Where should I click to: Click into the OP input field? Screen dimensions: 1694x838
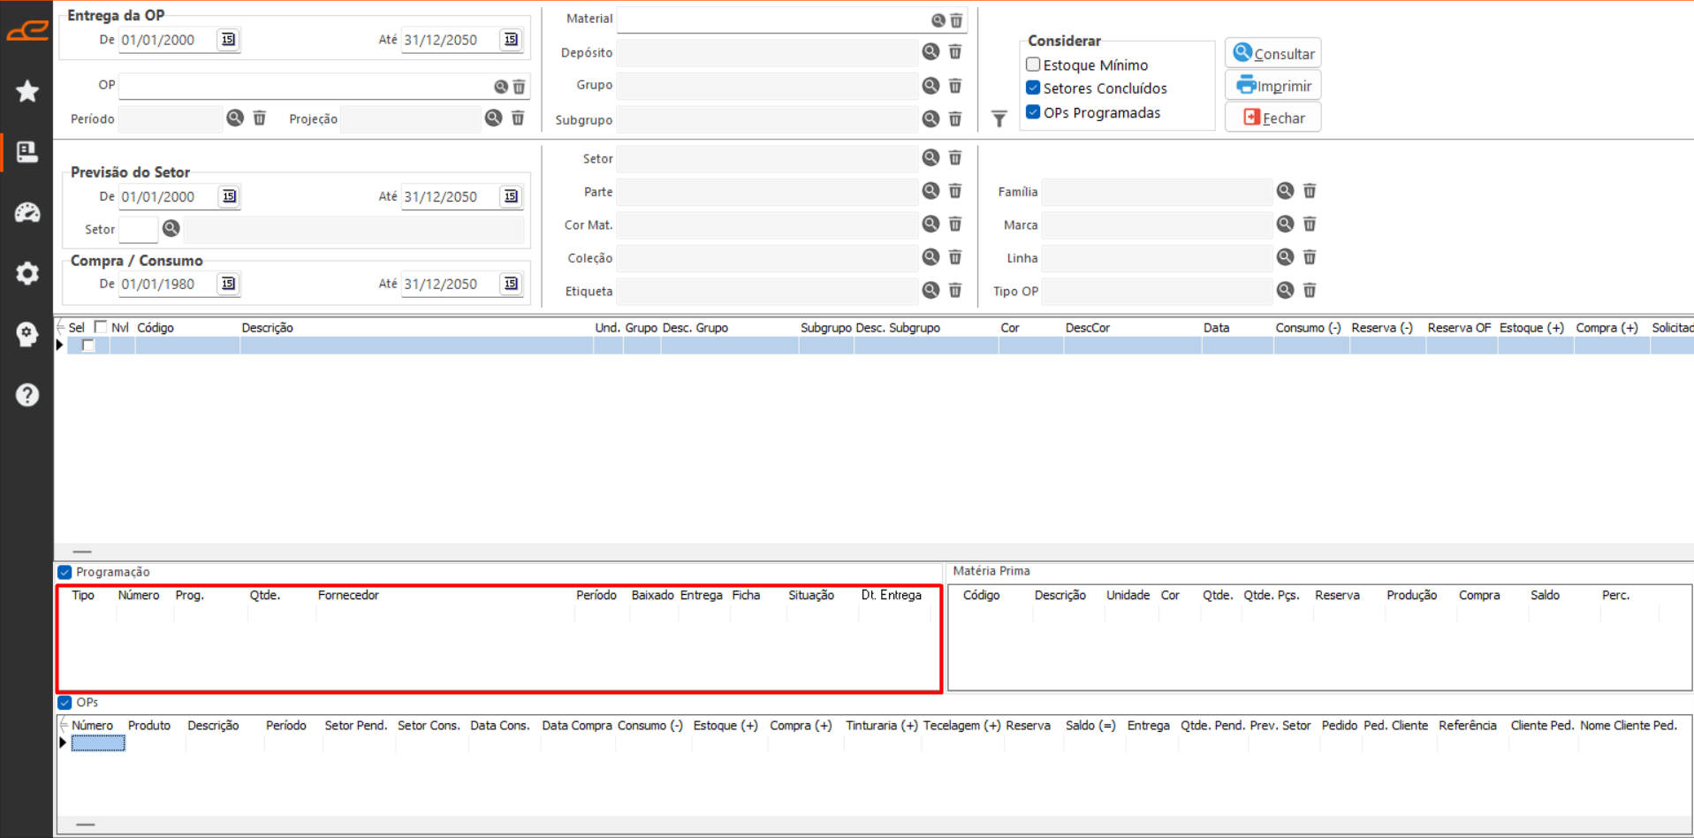[305, 86]
